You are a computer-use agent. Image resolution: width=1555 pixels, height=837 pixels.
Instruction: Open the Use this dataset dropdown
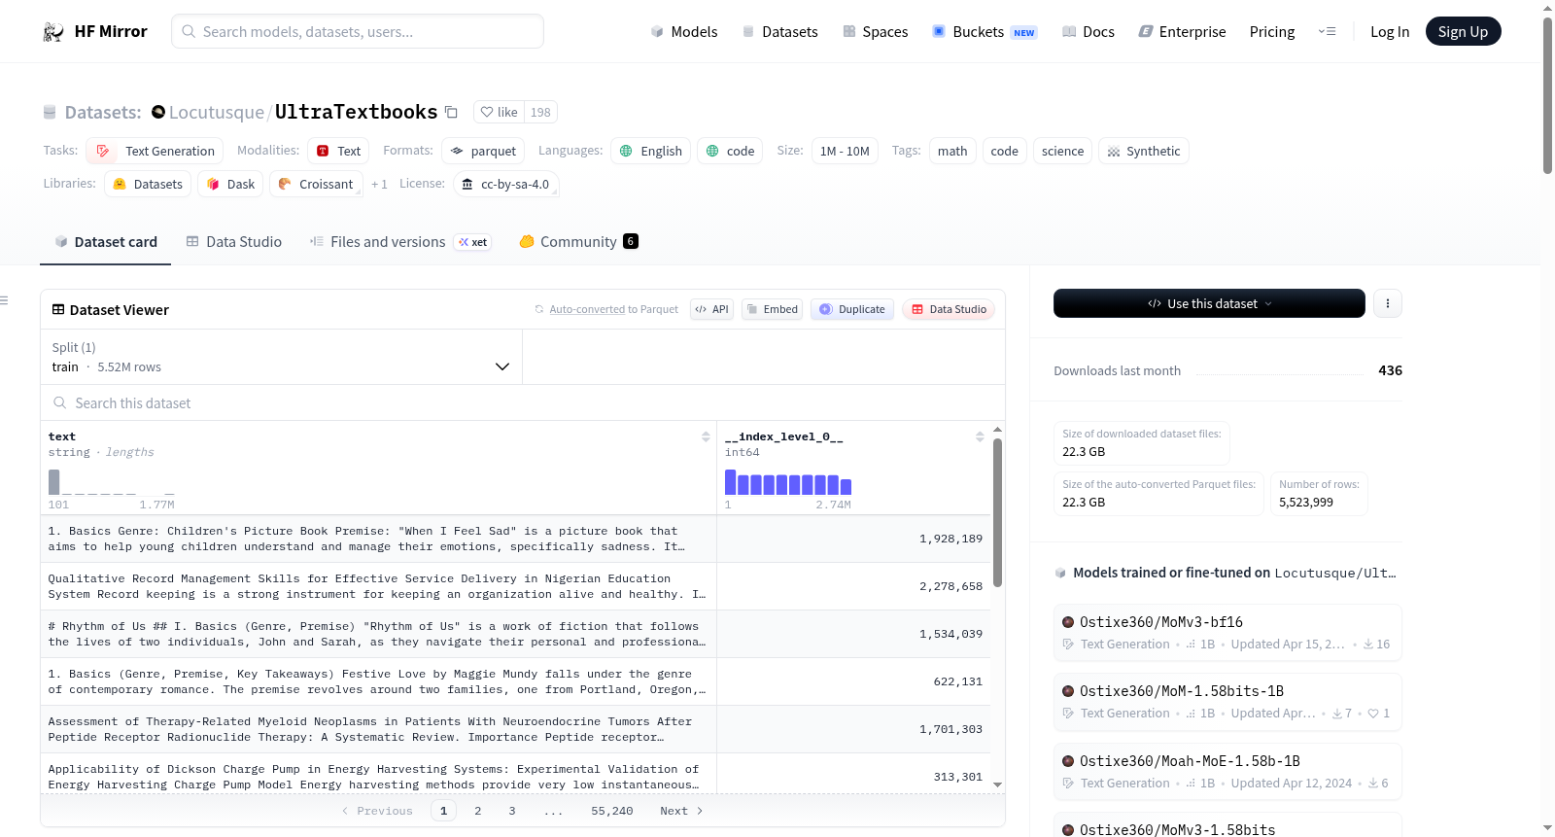pos(1209,303)
